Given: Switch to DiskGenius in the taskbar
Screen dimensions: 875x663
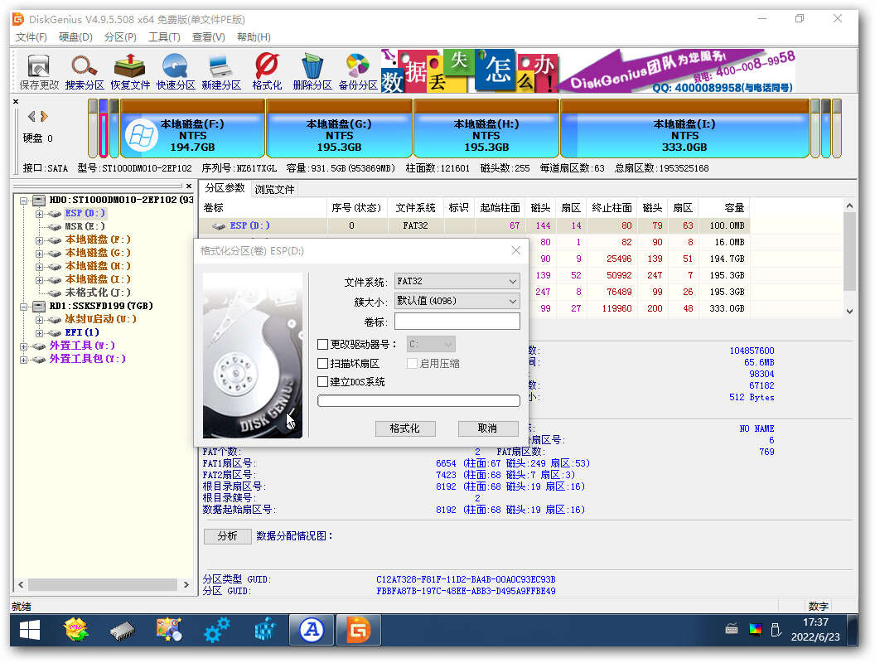Looking at the screenshot, I should coord(358,631).
